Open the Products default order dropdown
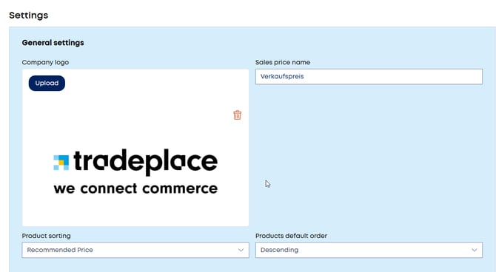The image size is (496, 272). pos(369,250)
